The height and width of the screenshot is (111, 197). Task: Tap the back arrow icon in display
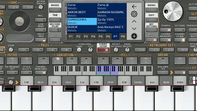tap(134, 6)
